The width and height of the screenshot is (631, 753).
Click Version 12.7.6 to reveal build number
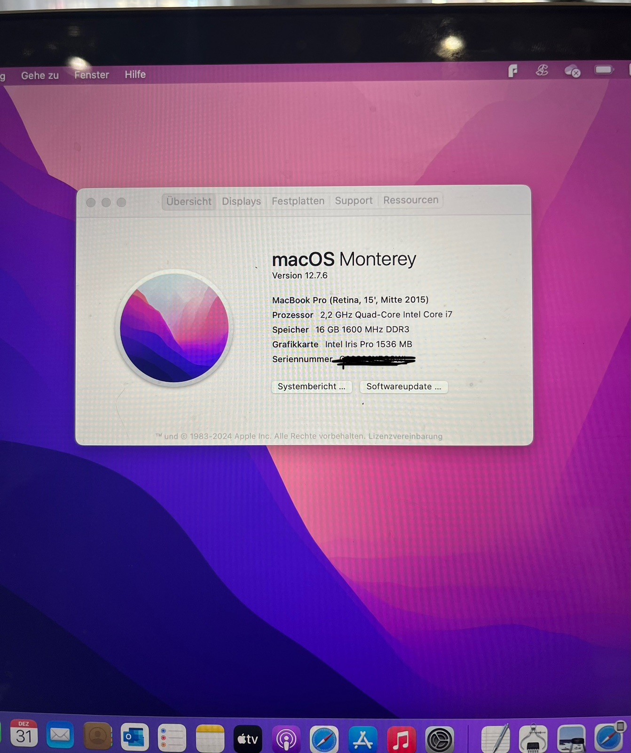click(300, 275)
